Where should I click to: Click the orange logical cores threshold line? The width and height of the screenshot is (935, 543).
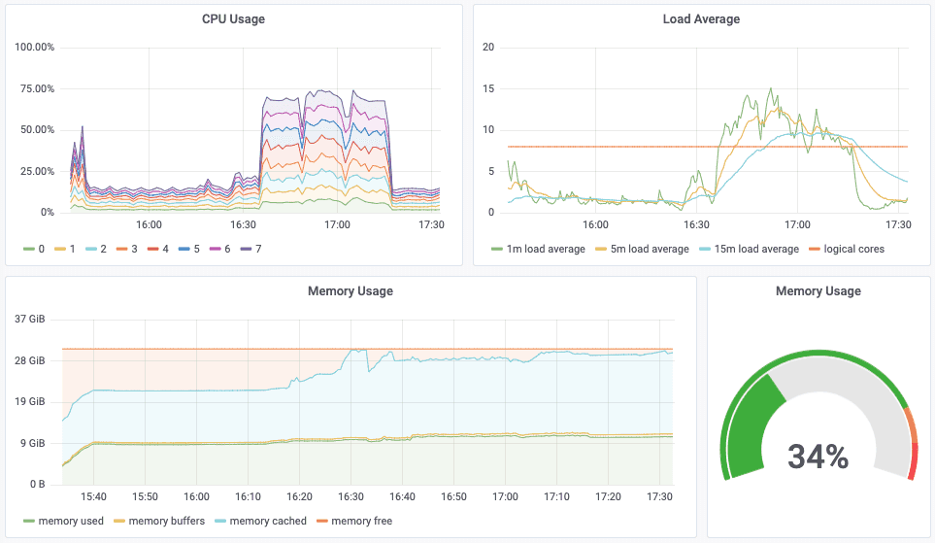707,147
